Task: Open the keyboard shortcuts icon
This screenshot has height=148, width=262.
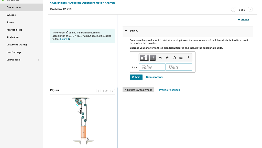Action: [x=181, y=58]
